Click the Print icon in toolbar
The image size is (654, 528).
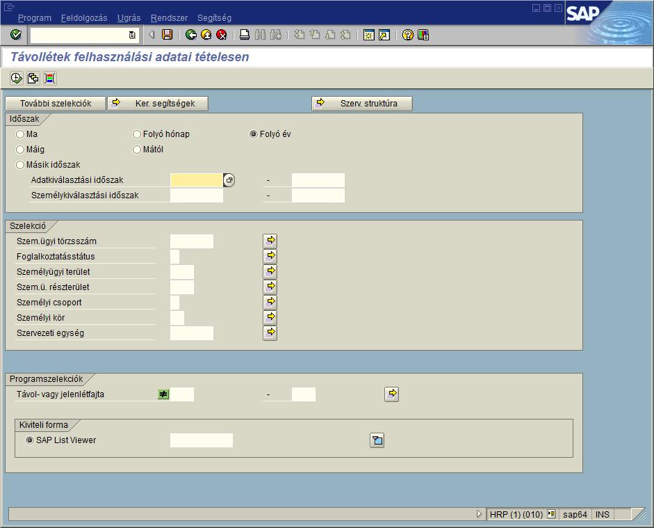pos(245,35)
